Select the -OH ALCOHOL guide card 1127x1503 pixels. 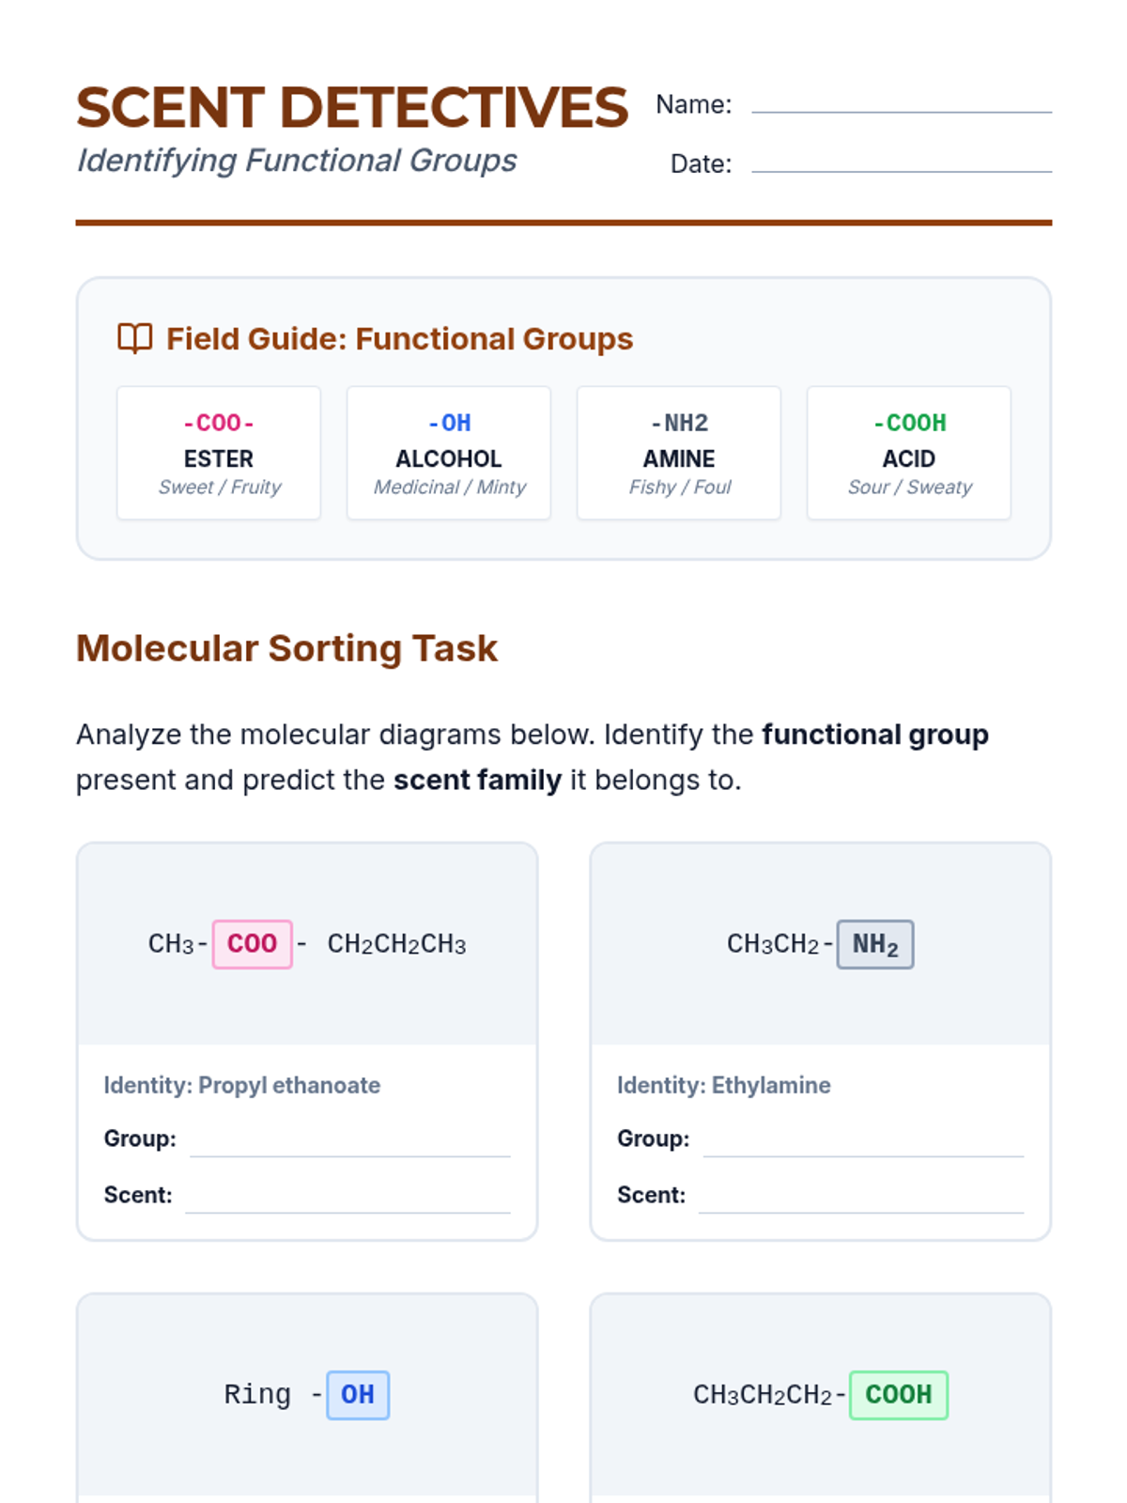pos(449,453)
